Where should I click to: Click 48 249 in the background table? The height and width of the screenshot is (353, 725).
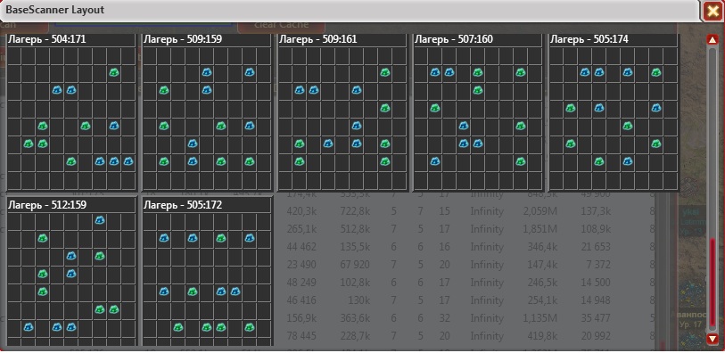pyautogui.click(x=301, y=283)
